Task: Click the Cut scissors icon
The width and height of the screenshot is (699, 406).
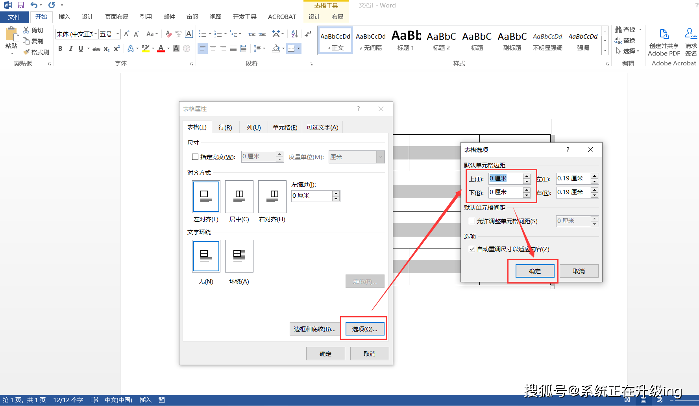Action: 26,30
